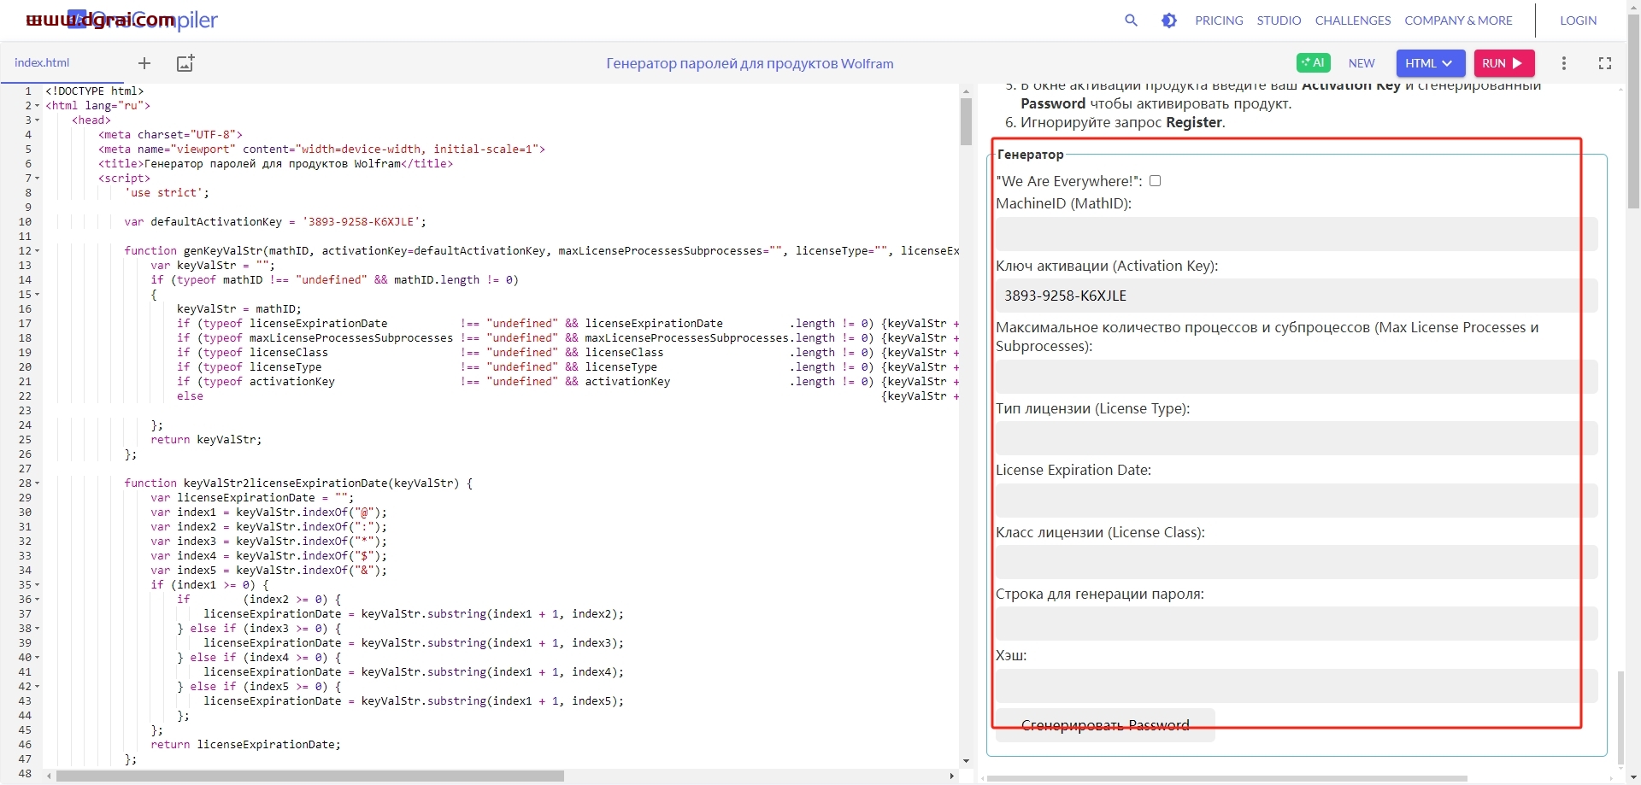Collapse function fold at line 28

(x=38, y=483)
